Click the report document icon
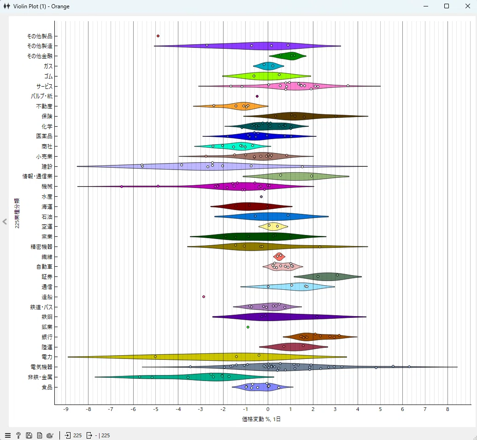 click(40, 435)
